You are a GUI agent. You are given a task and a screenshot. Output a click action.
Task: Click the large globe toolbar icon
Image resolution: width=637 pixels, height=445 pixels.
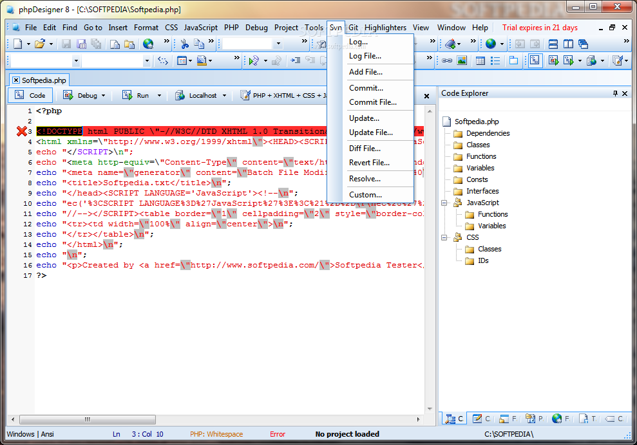[491, 44]
